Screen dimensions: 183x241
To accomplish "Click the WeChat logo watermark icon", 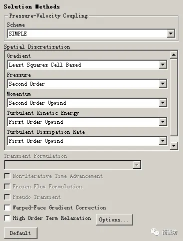I will click(155, 232).
